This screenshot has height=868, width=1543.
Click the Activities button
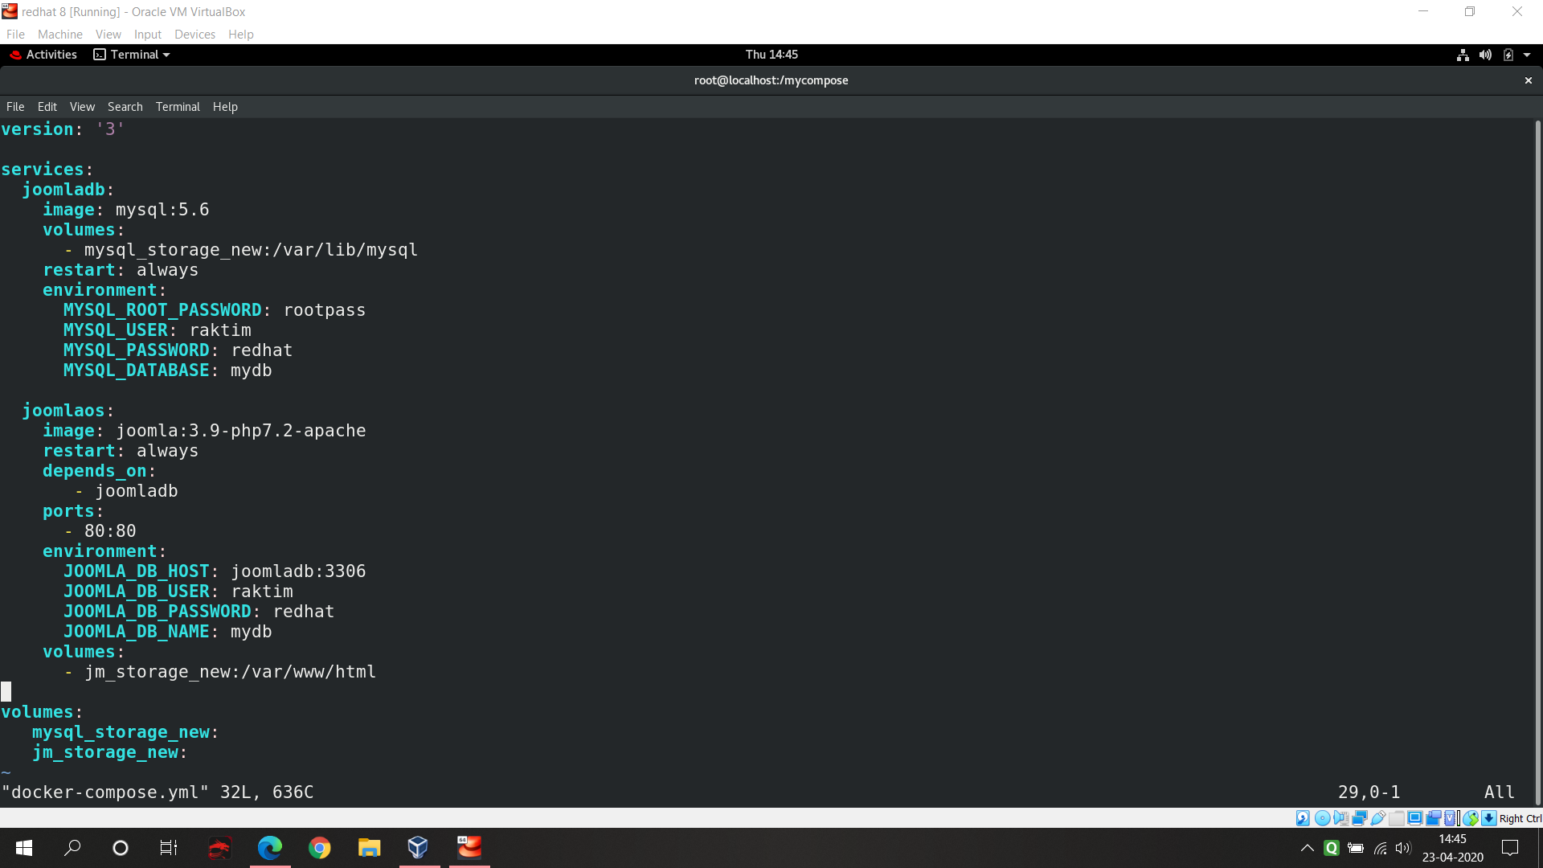pyautogui.click(x=43, y=55)
